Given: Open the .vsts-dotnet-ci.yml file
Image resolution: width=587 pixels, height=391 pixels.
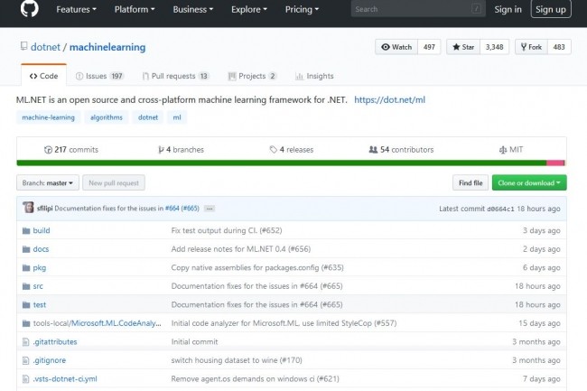Looking at the screenshot, I should click(x=65, y=379).
